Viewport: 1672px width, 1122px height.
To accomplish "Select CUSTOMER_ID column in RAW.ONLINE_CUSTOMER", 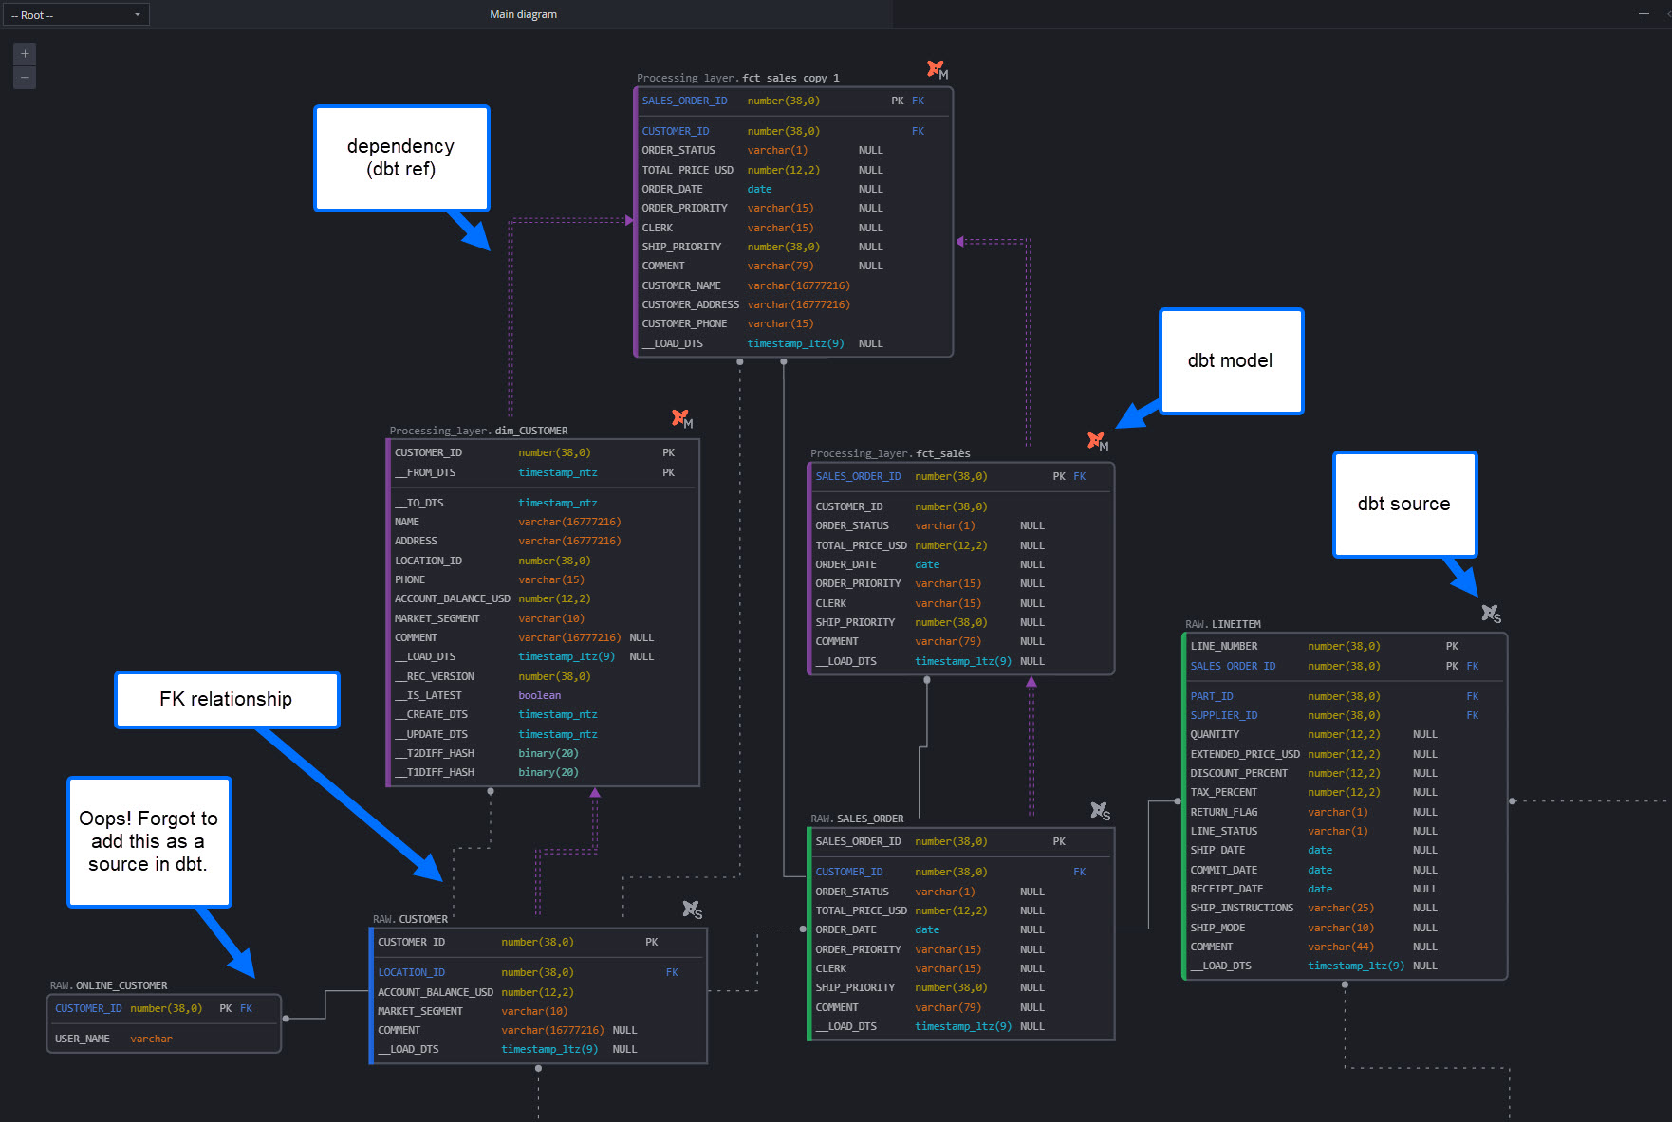I will click(87, 1008).
